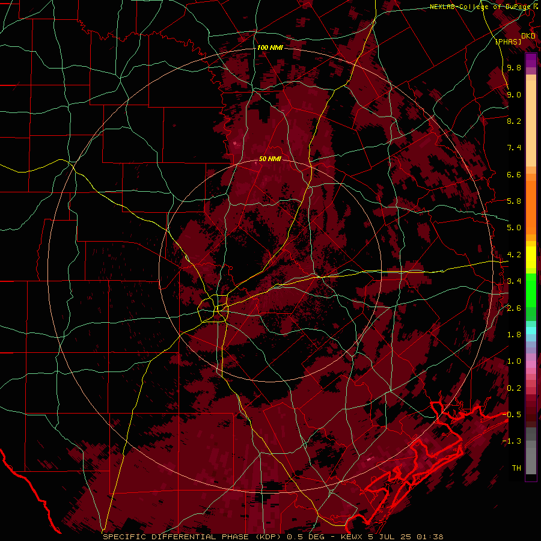
Task: Click the 6.6 value on the scale
Action: pos(514,174)
